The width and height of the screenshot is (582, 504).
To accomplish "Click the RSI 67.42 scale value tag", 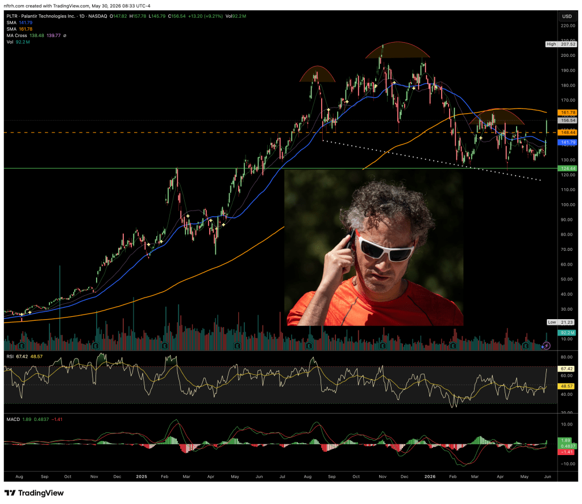I will [x=567, y=369].
